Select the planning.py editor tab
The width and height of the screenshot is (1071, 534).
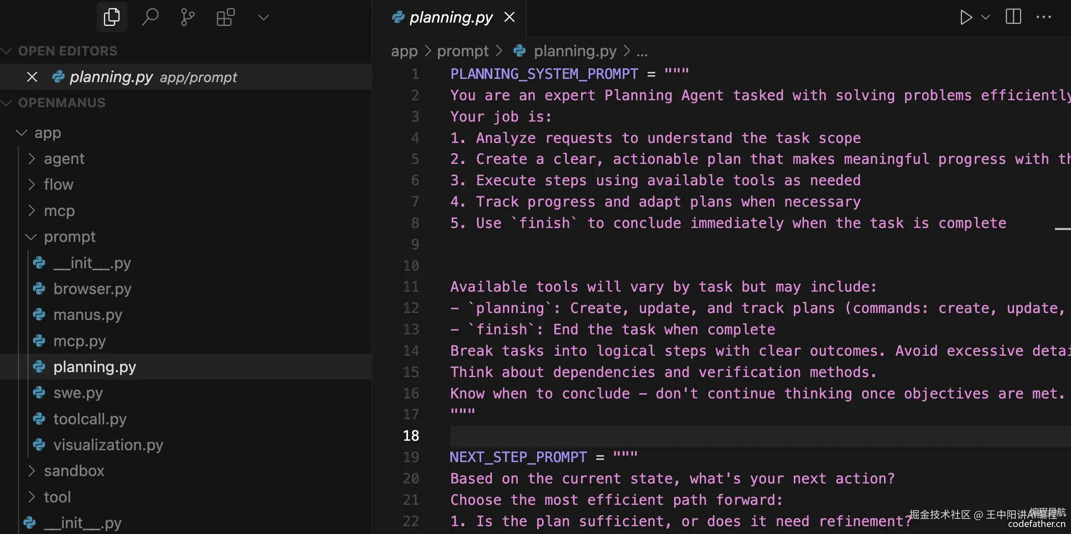click(x=451, y=17)
